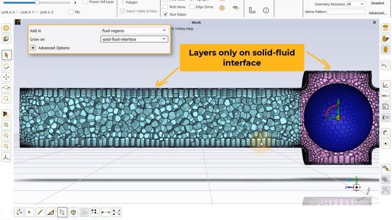The height and width of the screenshot is (220, 392).
Task: Click the axes plot icon in right toolbar
Action: click(385, 85)
